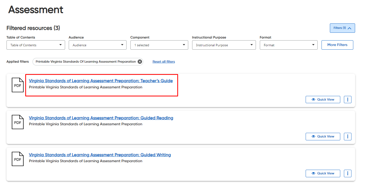This screenshot has height=184, width=365.
Task: Click the PDF icon for the Guided Writing resource
Action: tap(17, 159)
